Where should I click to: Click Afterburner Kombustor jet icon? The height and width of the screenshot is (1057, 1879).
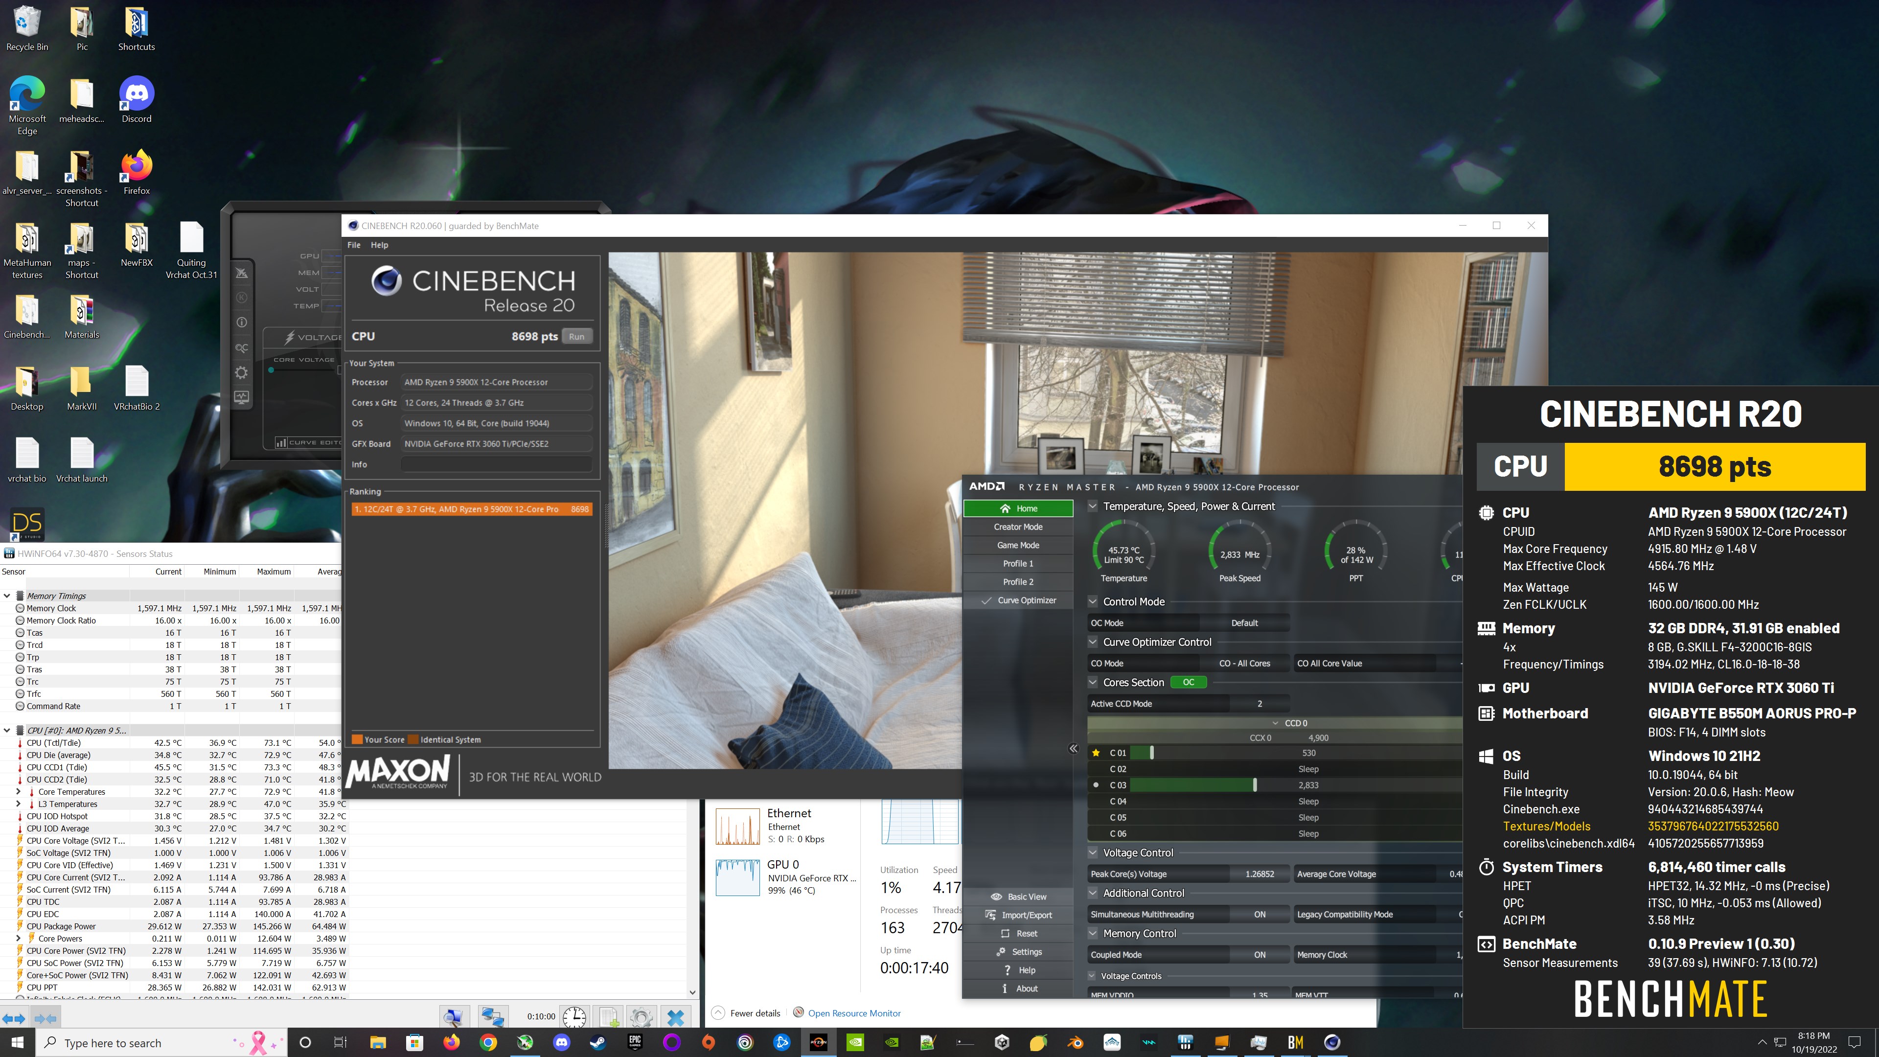point(241,273)
